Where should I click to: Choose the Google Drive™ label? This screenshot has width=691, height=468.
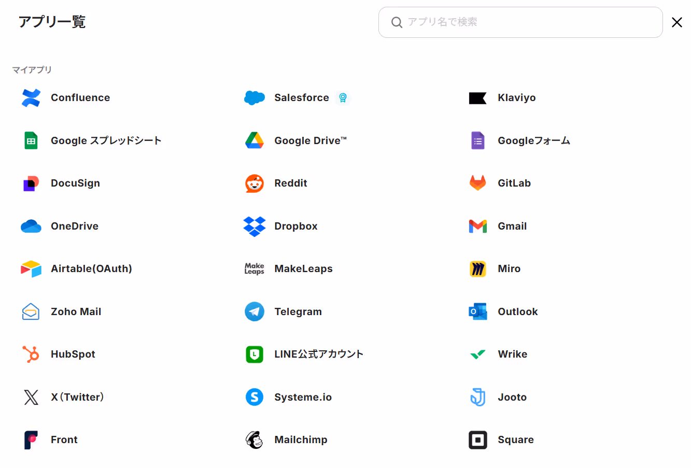pos(311,140)
